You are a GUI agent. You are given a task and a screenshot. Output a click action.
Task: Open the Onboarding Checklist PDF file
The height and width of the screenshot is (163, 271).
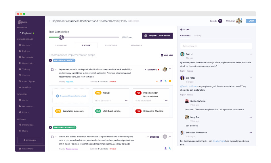coord(151,112)
